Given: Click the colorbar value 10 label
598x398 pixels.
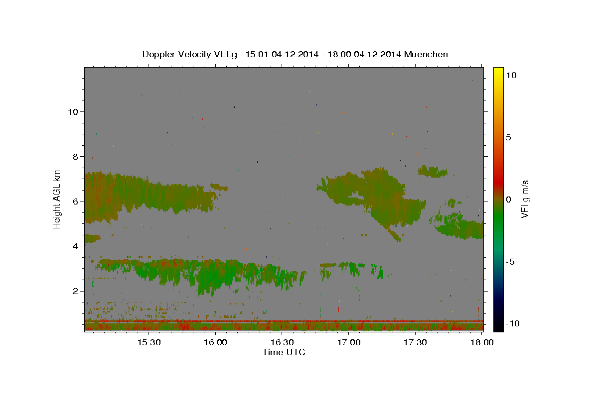Looking at the screenshot, I should (x=511, y=75).
